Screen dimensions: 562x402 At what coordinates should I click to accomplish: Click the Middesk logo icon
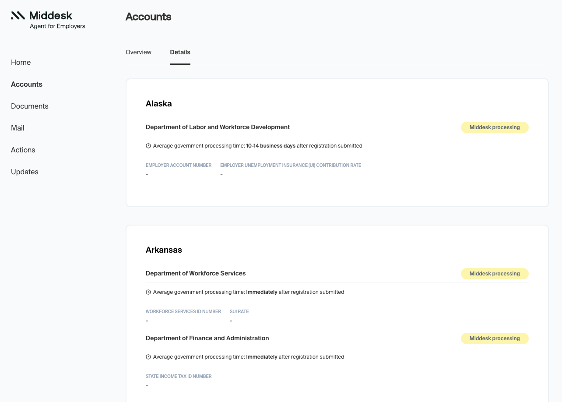[x=18, y=16]
